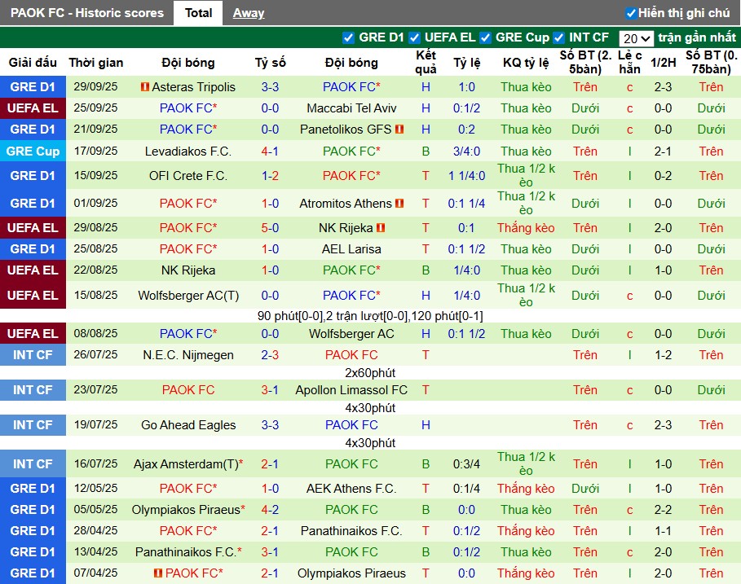Click red card icon beside Atromitos Athens
Viewport: 741px width, 584px height.
(399, 204)
